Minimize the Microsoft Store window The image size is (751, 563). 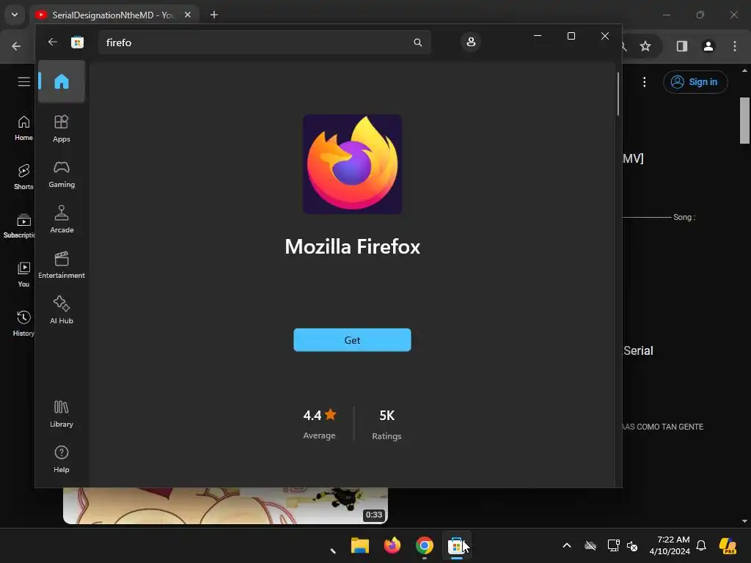click(538, 36)
